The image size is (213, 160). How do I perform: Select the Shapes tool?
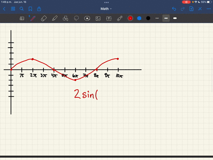tap(65, 18)
